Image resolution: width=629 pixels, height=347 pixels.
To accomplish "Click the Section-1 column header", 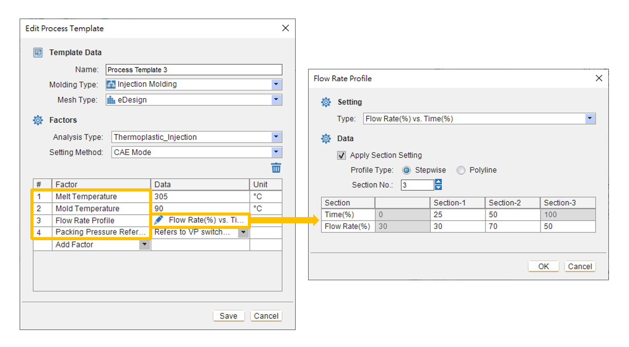I will pyautogui.click(x=457, y=203).
